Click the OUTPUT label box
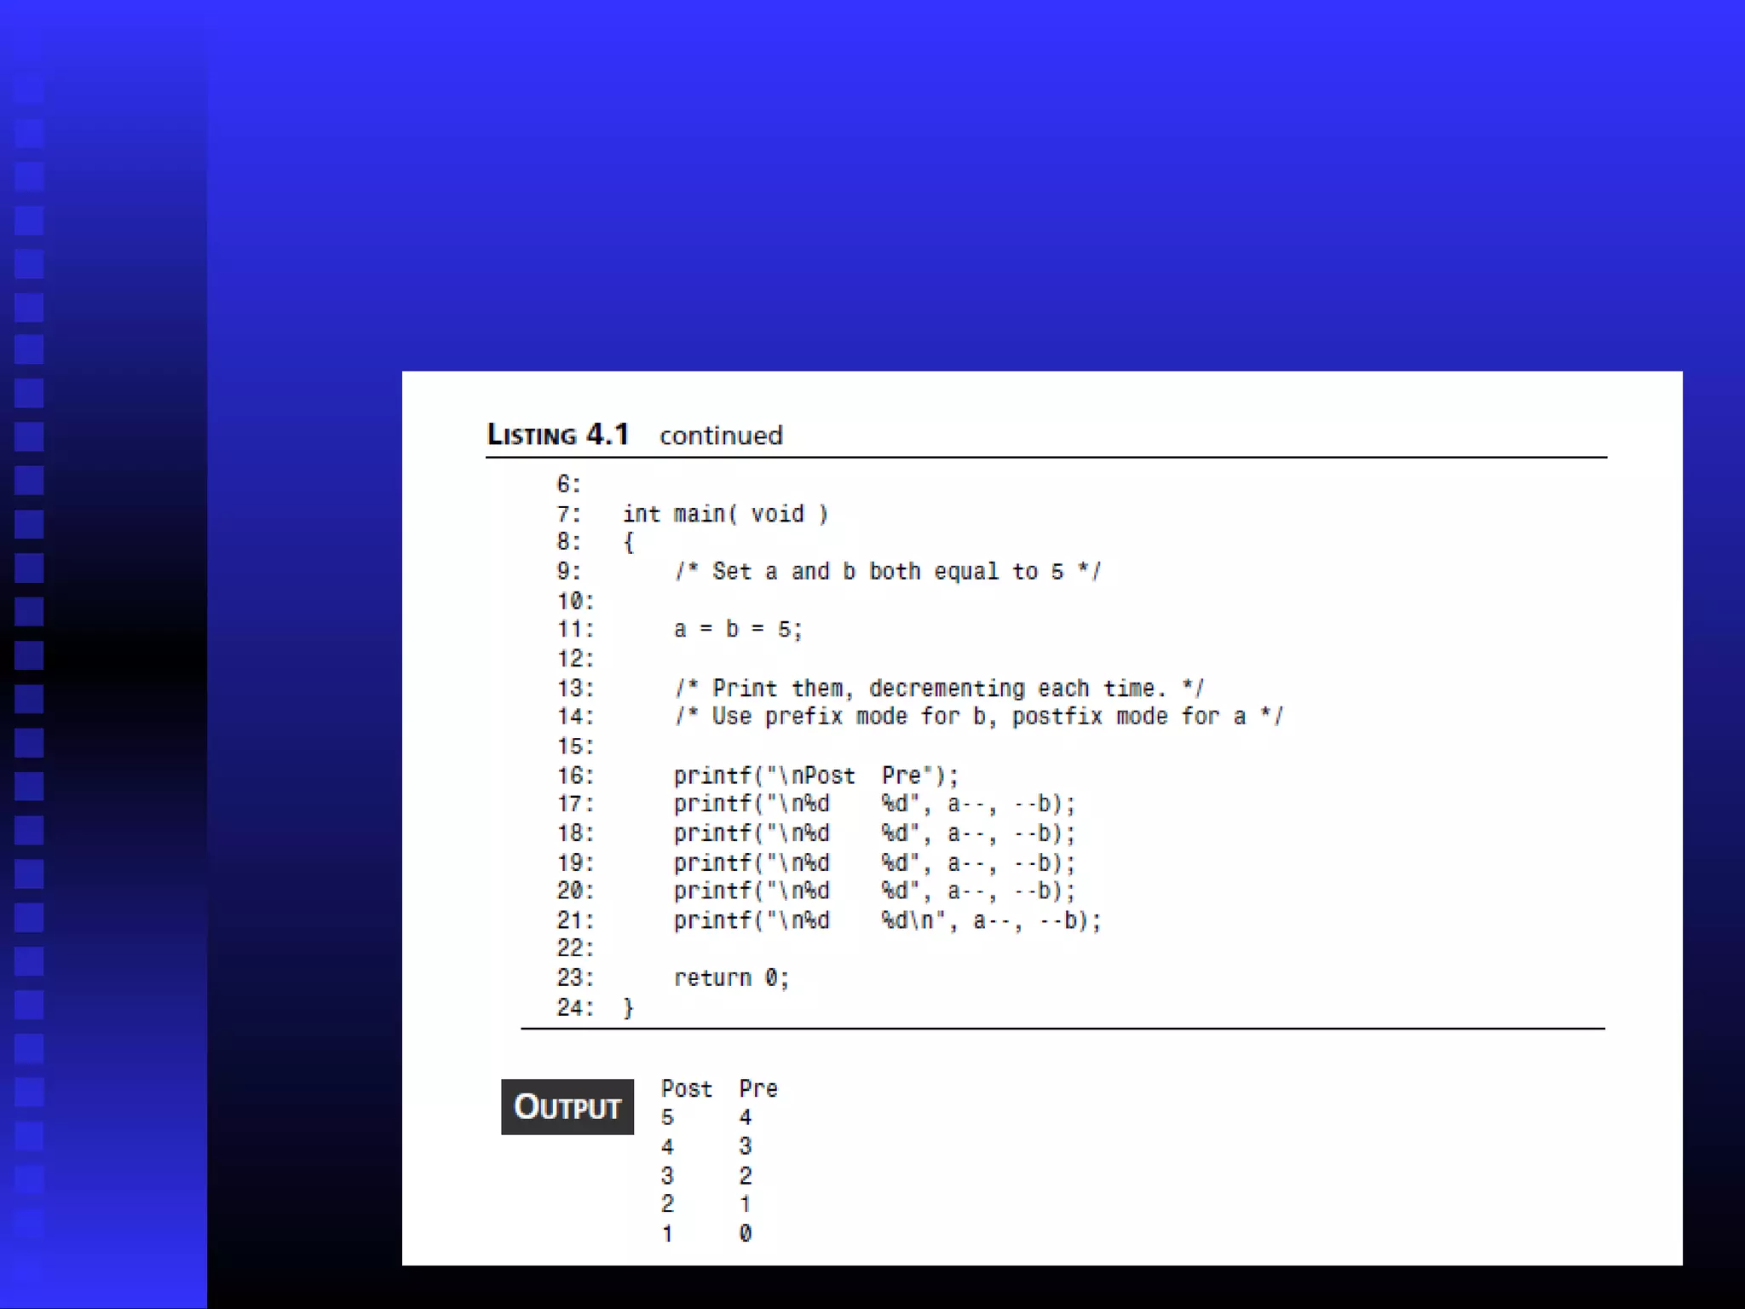Image resolution: width=1745 pixels, height=1309 pixels. tap(567, 1106)
